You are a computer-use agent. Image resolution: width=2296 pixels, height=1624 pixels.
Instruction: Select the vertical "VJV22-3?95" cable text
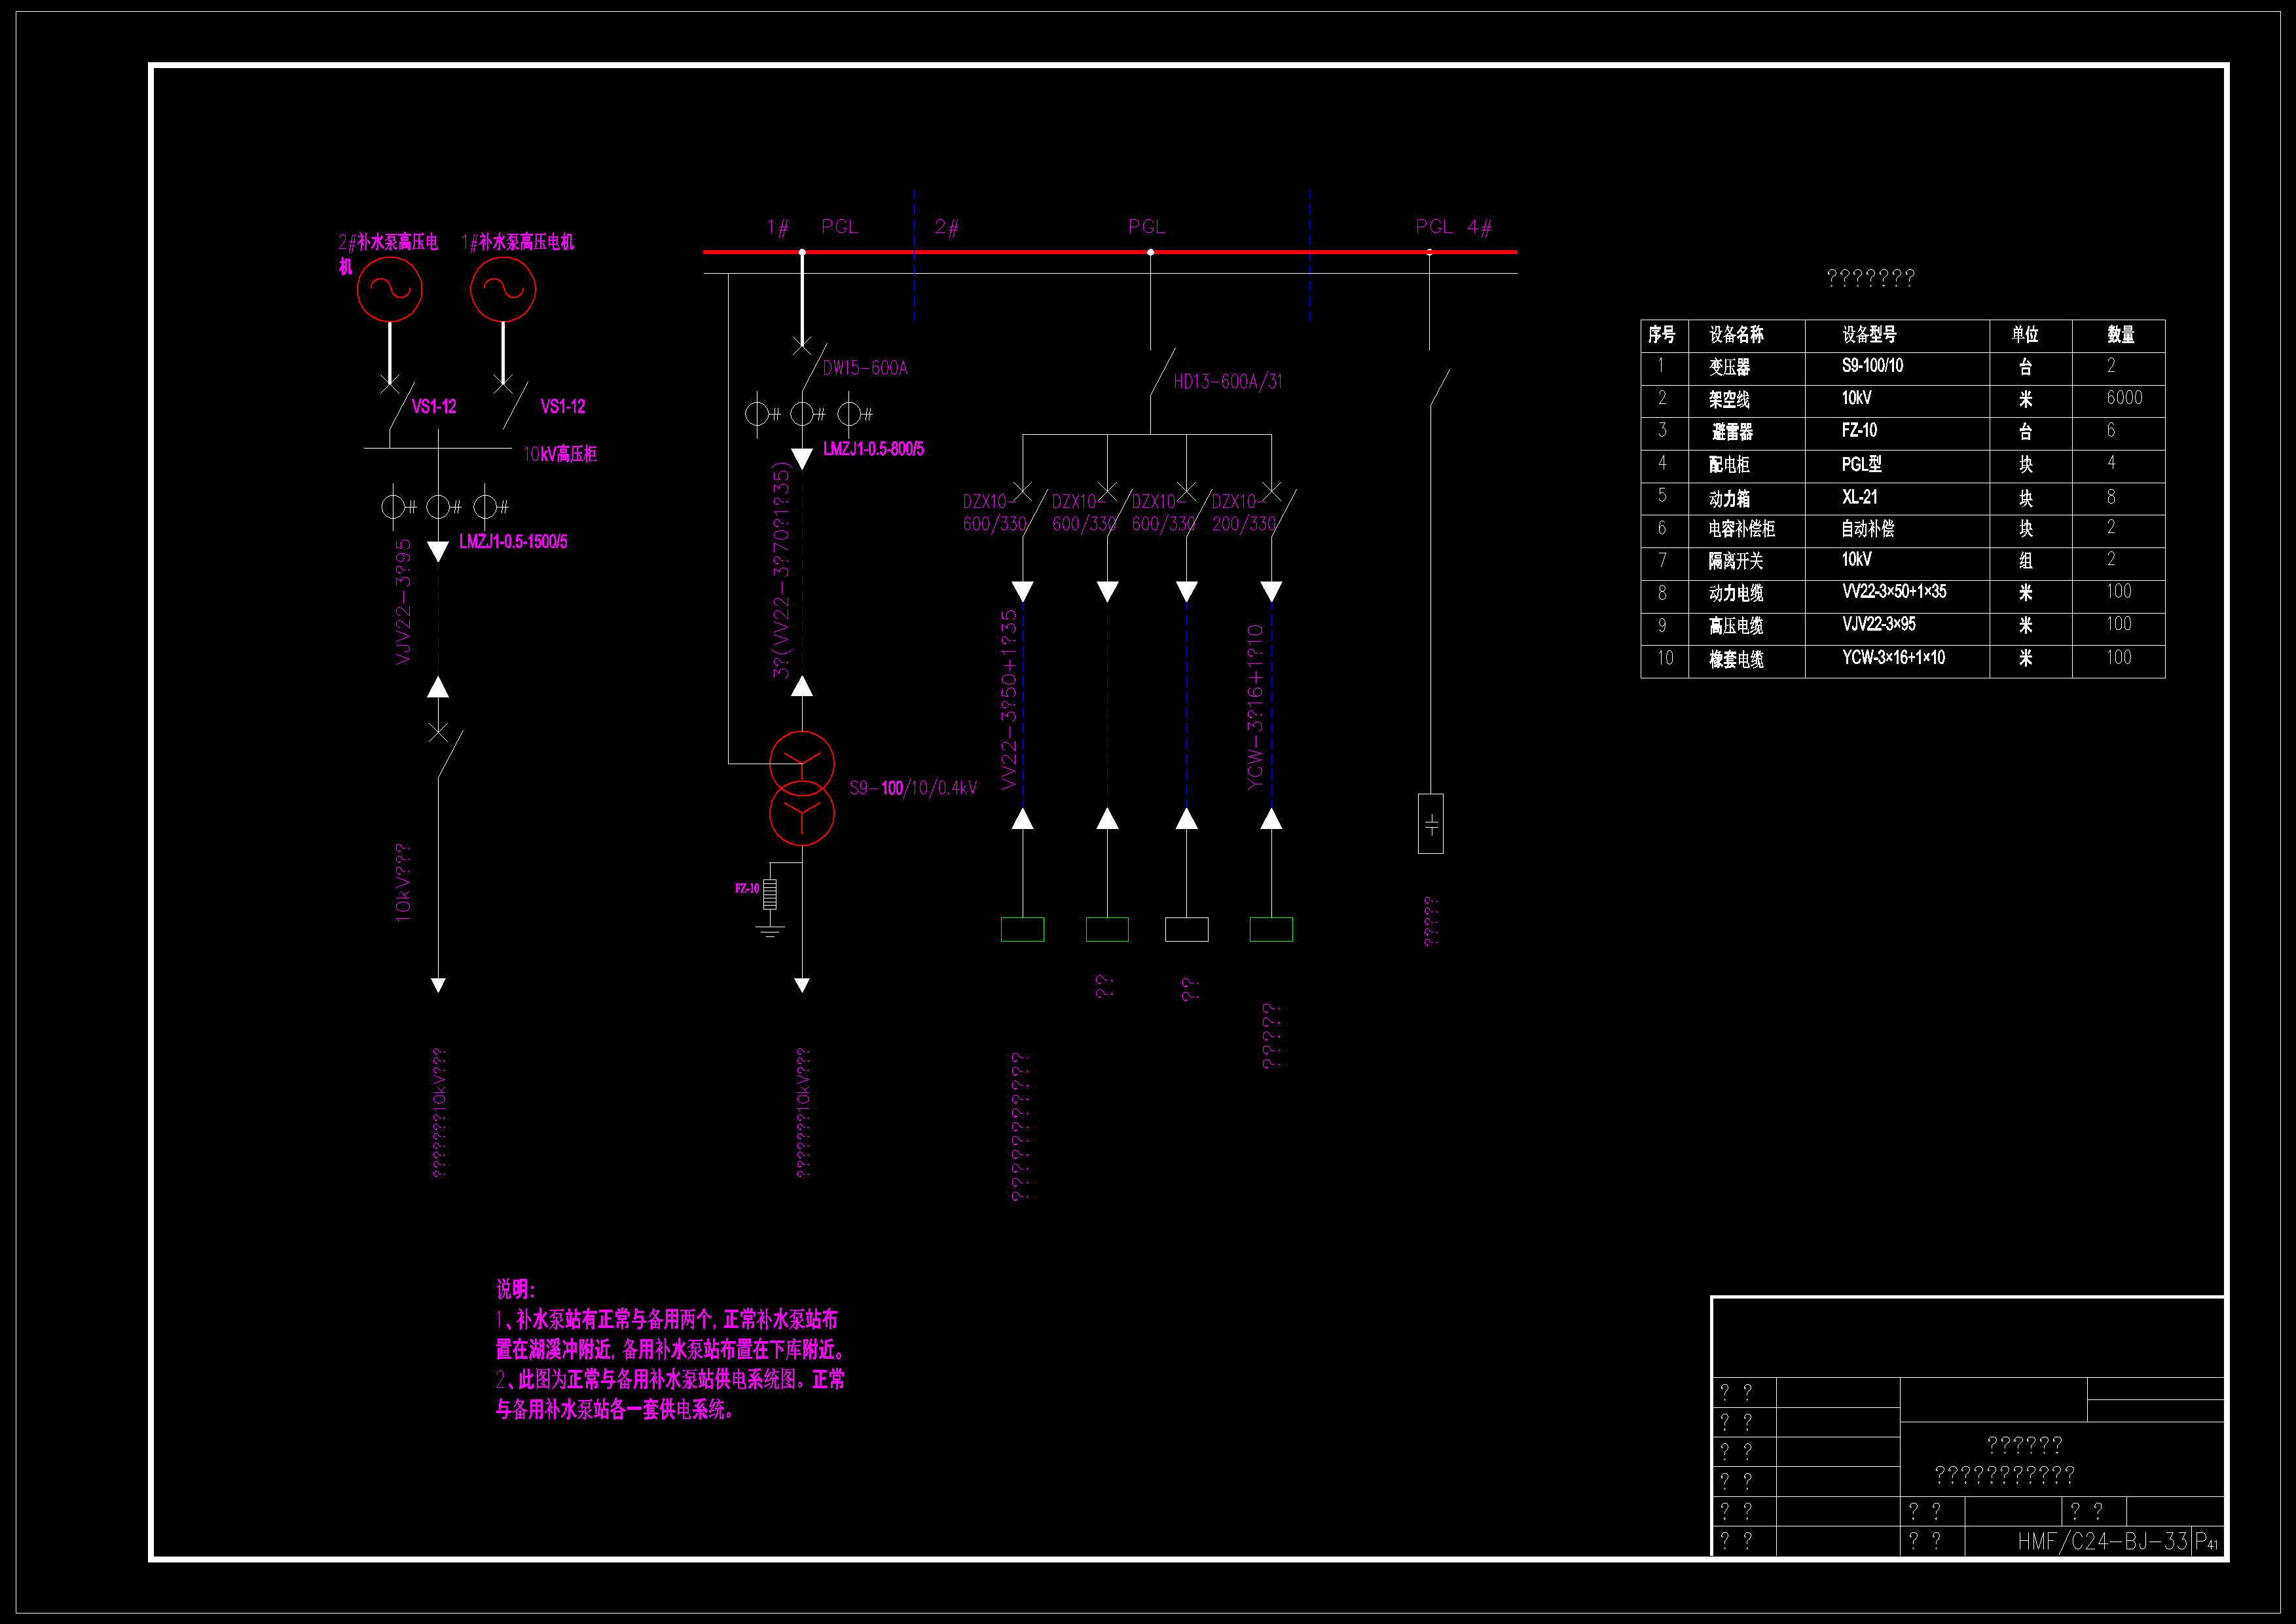click(403, 602)
